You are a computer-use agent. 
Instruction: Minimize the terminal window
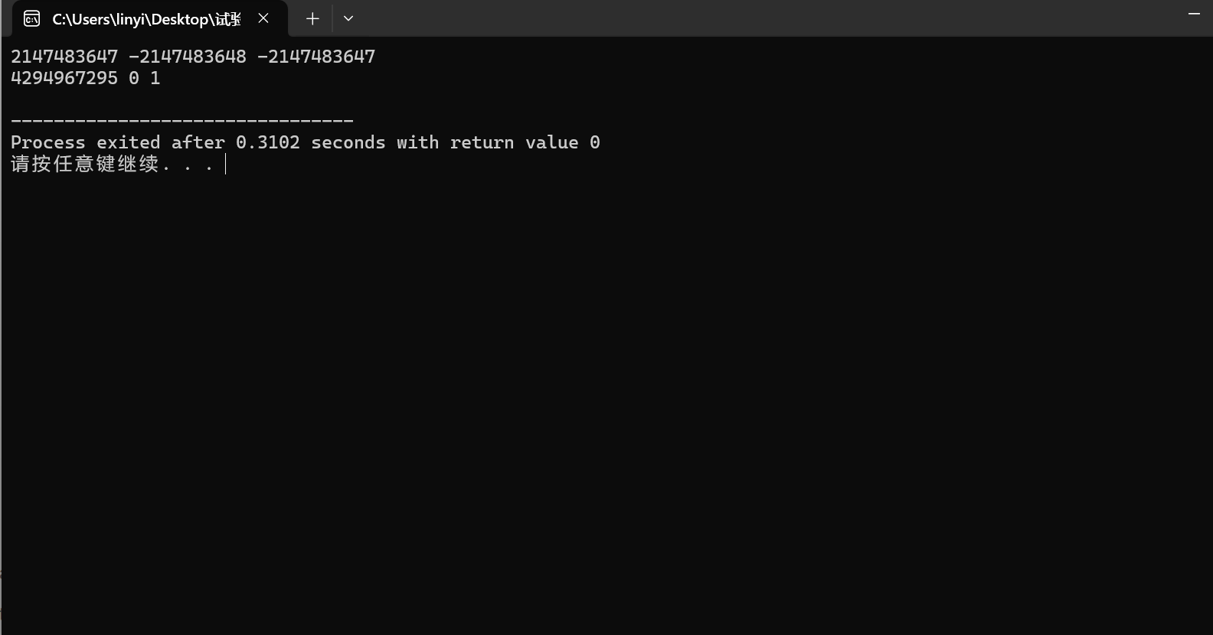(x=1193, y=15)
